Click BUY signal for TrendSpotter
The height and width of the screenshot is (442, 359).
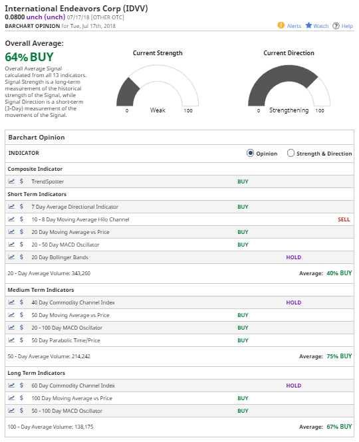243,181
